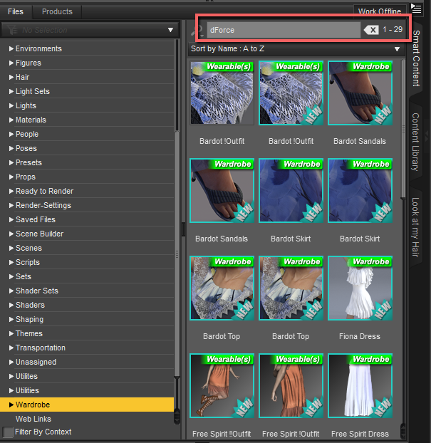Select the Utilities category

point(27,390)
